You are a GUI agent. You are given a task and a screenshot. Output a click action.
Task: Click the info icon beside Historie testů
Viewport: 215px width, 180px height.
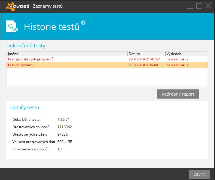pos(83,22)
